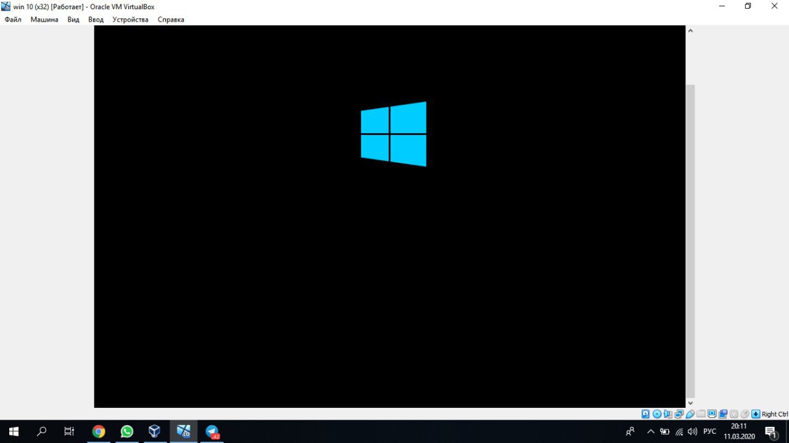This screenshot has height=443, width=789.
Task: Open the Справка menu
Action: click(x=171, y=19)
